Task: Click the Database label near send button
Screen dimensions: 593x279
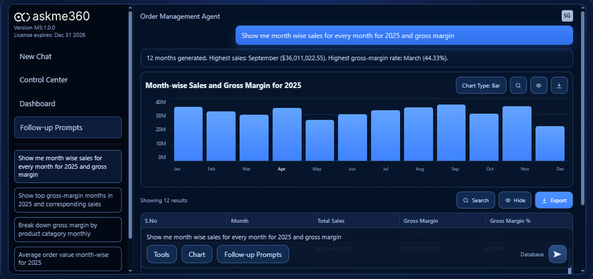Action: pyautogui.click(x=532, y=255)
